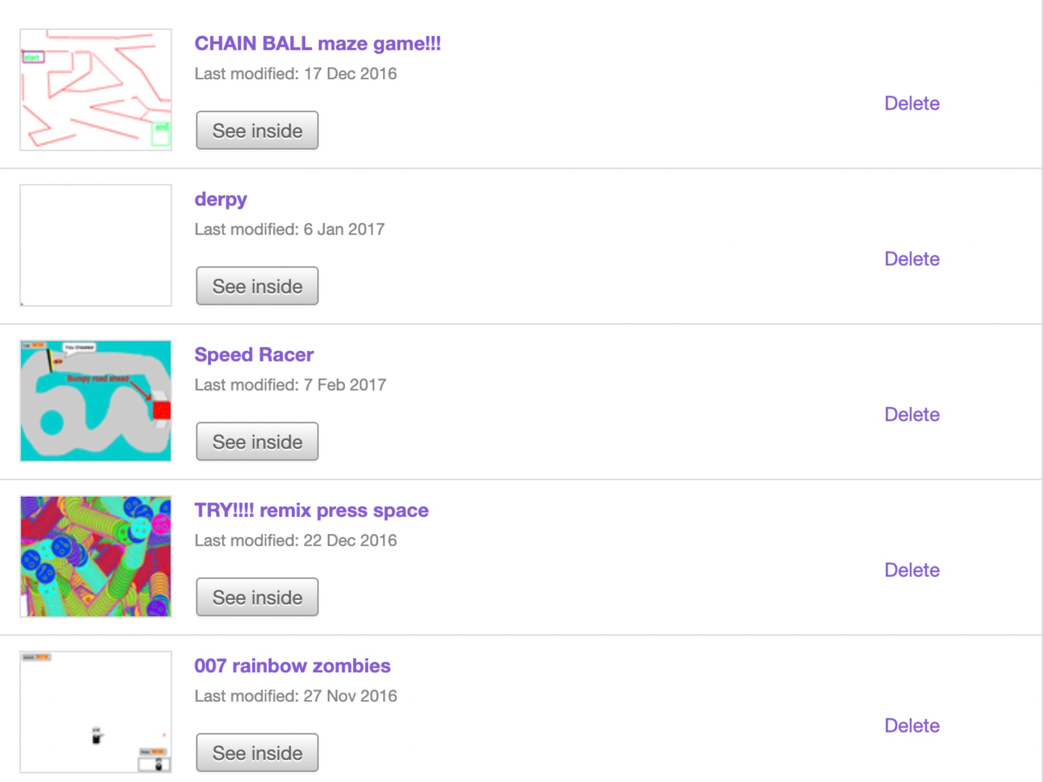Click See inside for 007 rainbow zombies
The height and width of the screenshot is (782, 1043).
(x=257, y=752)
